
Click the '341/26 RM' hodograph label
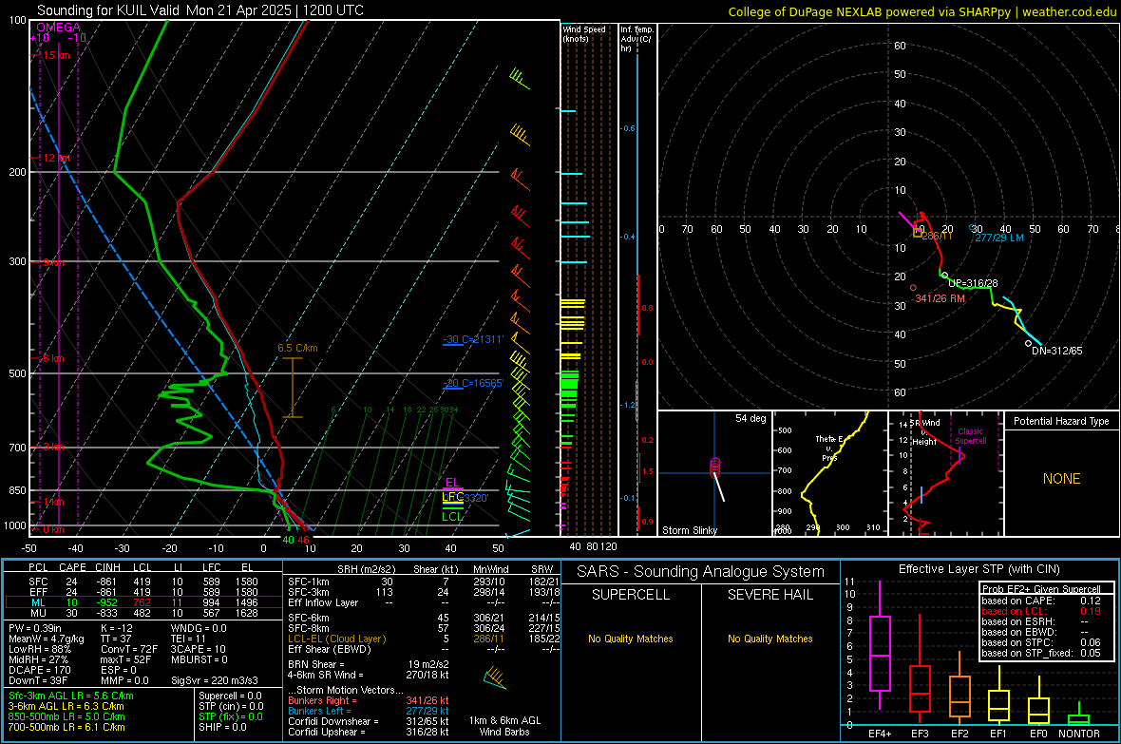940,298
